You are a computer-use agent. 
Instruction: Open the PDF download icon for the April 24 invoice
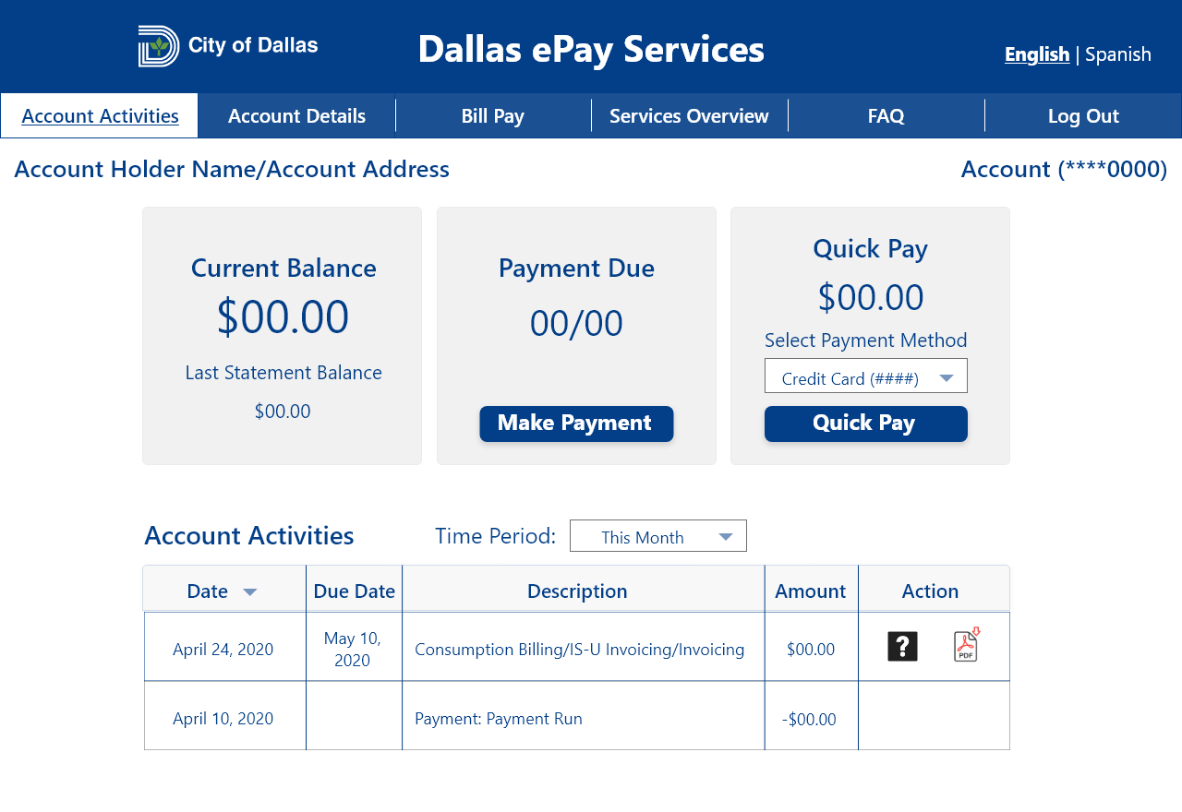point(966,646)
